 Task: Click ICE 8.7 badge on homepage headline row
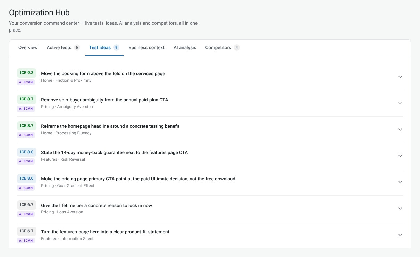[x=27, y=126]
